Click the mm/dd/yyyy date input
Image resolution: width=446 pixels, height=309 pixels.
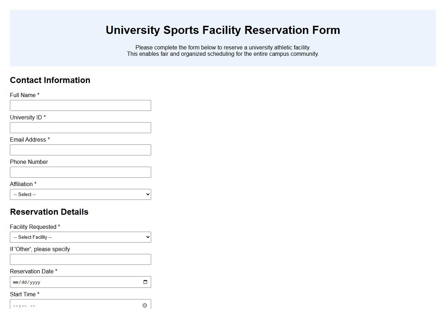(71, 282)
